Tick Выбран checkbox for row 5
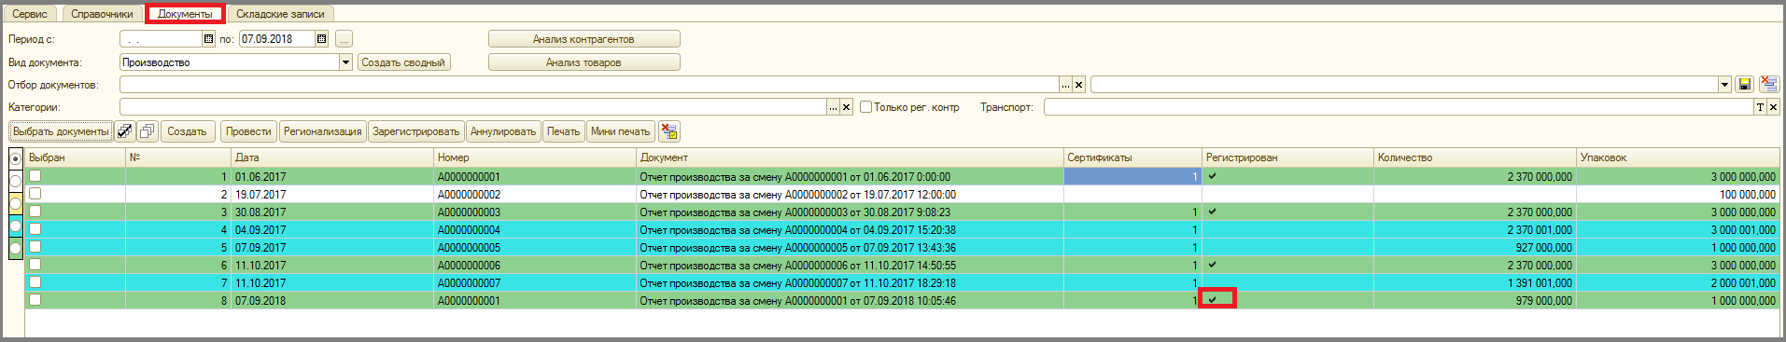This screenshot has width=1786, height=342. coord(35,247)
